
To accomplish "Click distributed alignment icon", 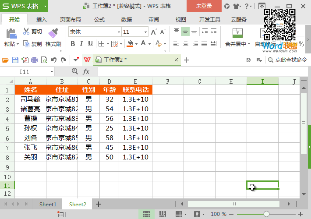I will point(213,44).
